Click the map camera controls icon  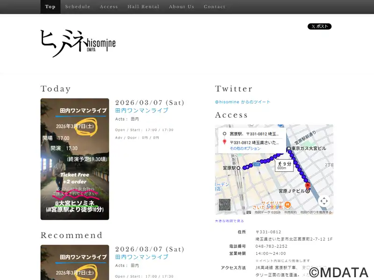[x=324, y=201]
